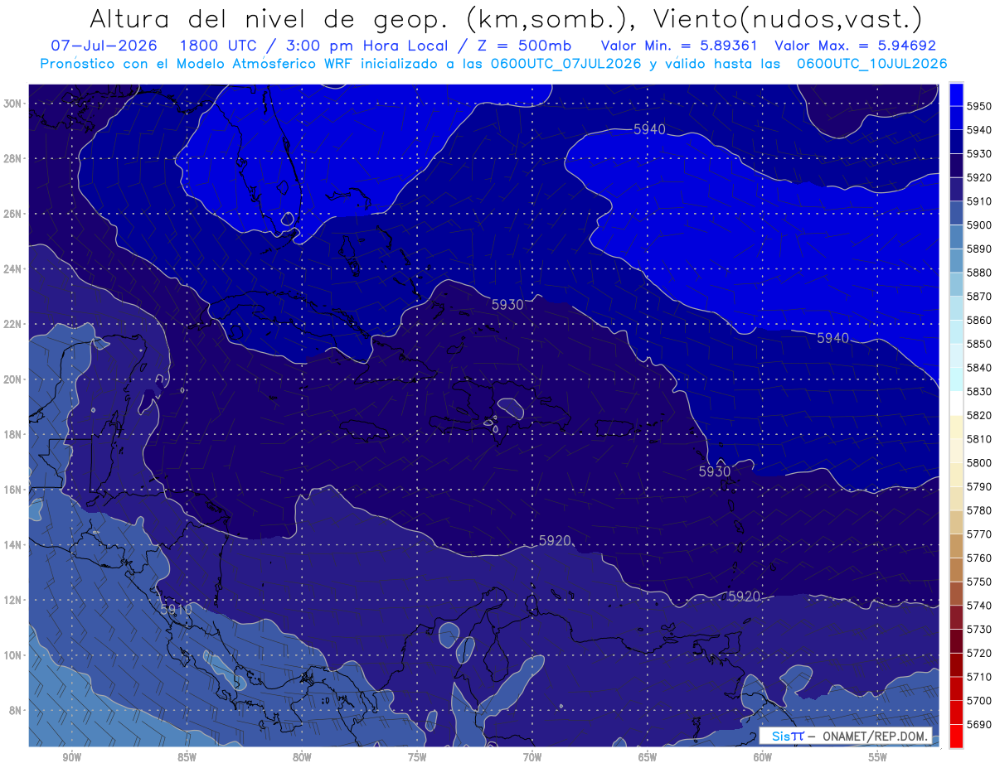Viewport: 995px width, 768px height.
Task: Click the 14N latitude axis label
Action: [12, 544]
